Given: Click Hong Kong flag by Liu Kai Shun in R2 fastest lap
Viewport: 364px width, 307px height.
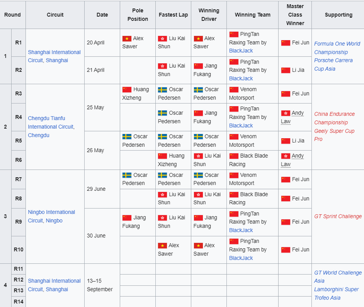Looking at the screenshot, I should point(162,66).
